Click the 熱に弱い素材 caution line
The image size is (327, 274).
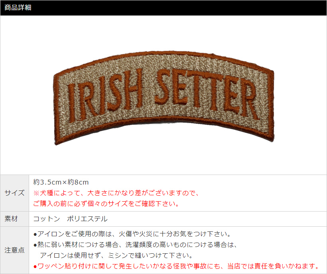135,245
